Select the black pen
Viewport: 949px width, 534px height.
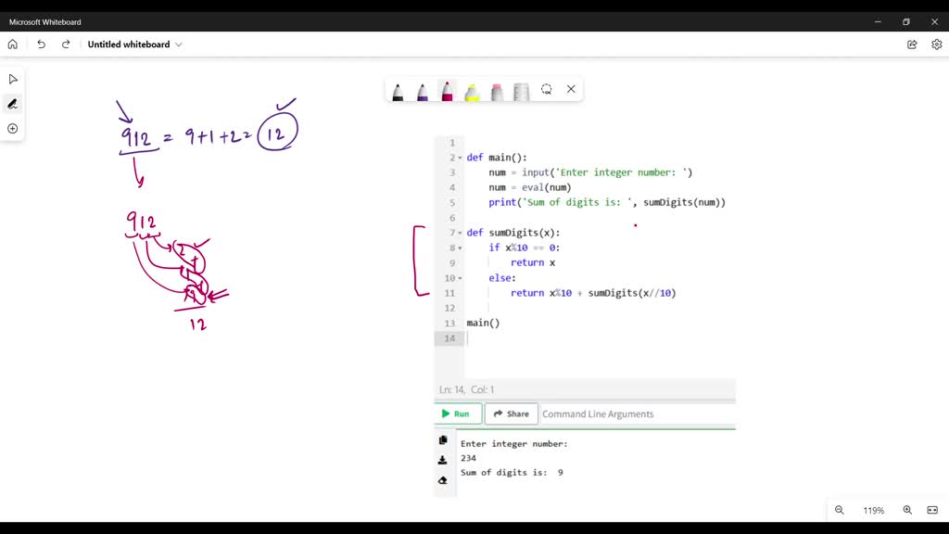point(399,90)
